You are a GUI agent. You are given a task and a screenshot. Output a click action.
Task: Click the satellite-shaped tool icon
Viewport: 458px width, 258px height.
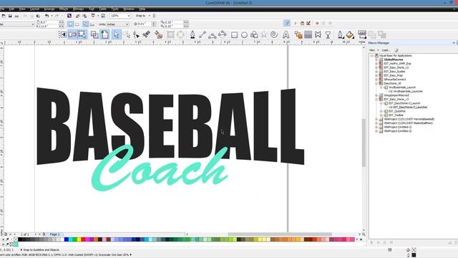[x=147, y=34]
